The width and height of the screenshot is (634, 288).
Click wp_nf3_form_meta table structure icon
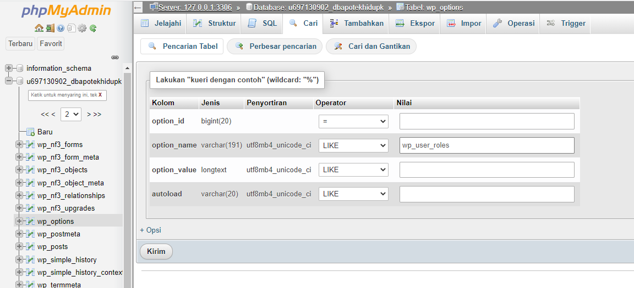[30, 157]
